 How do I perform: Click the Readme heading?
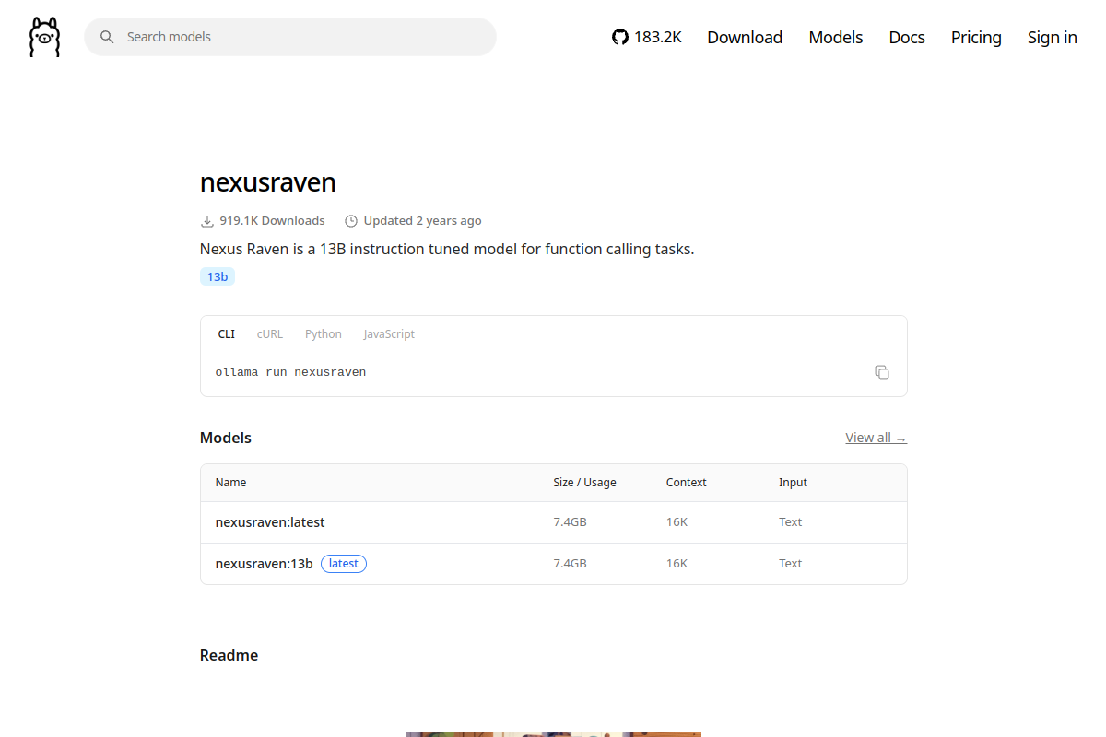(x=229, y=656)
